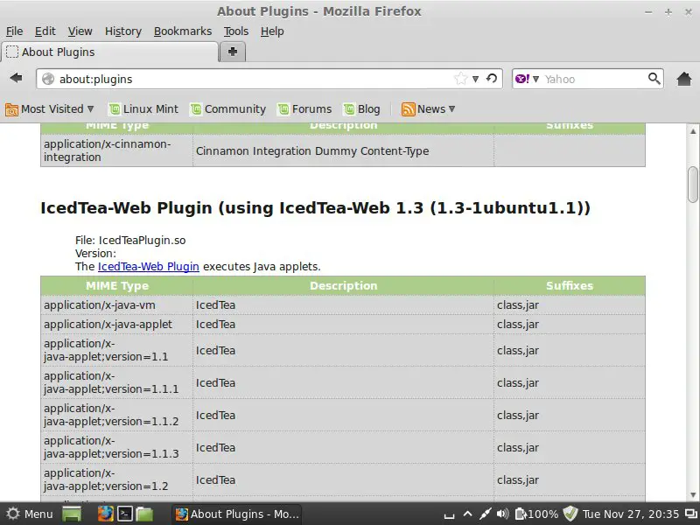Select the About Plugins tab
This screenshot has height=525, width=700.
pos(109,52)
